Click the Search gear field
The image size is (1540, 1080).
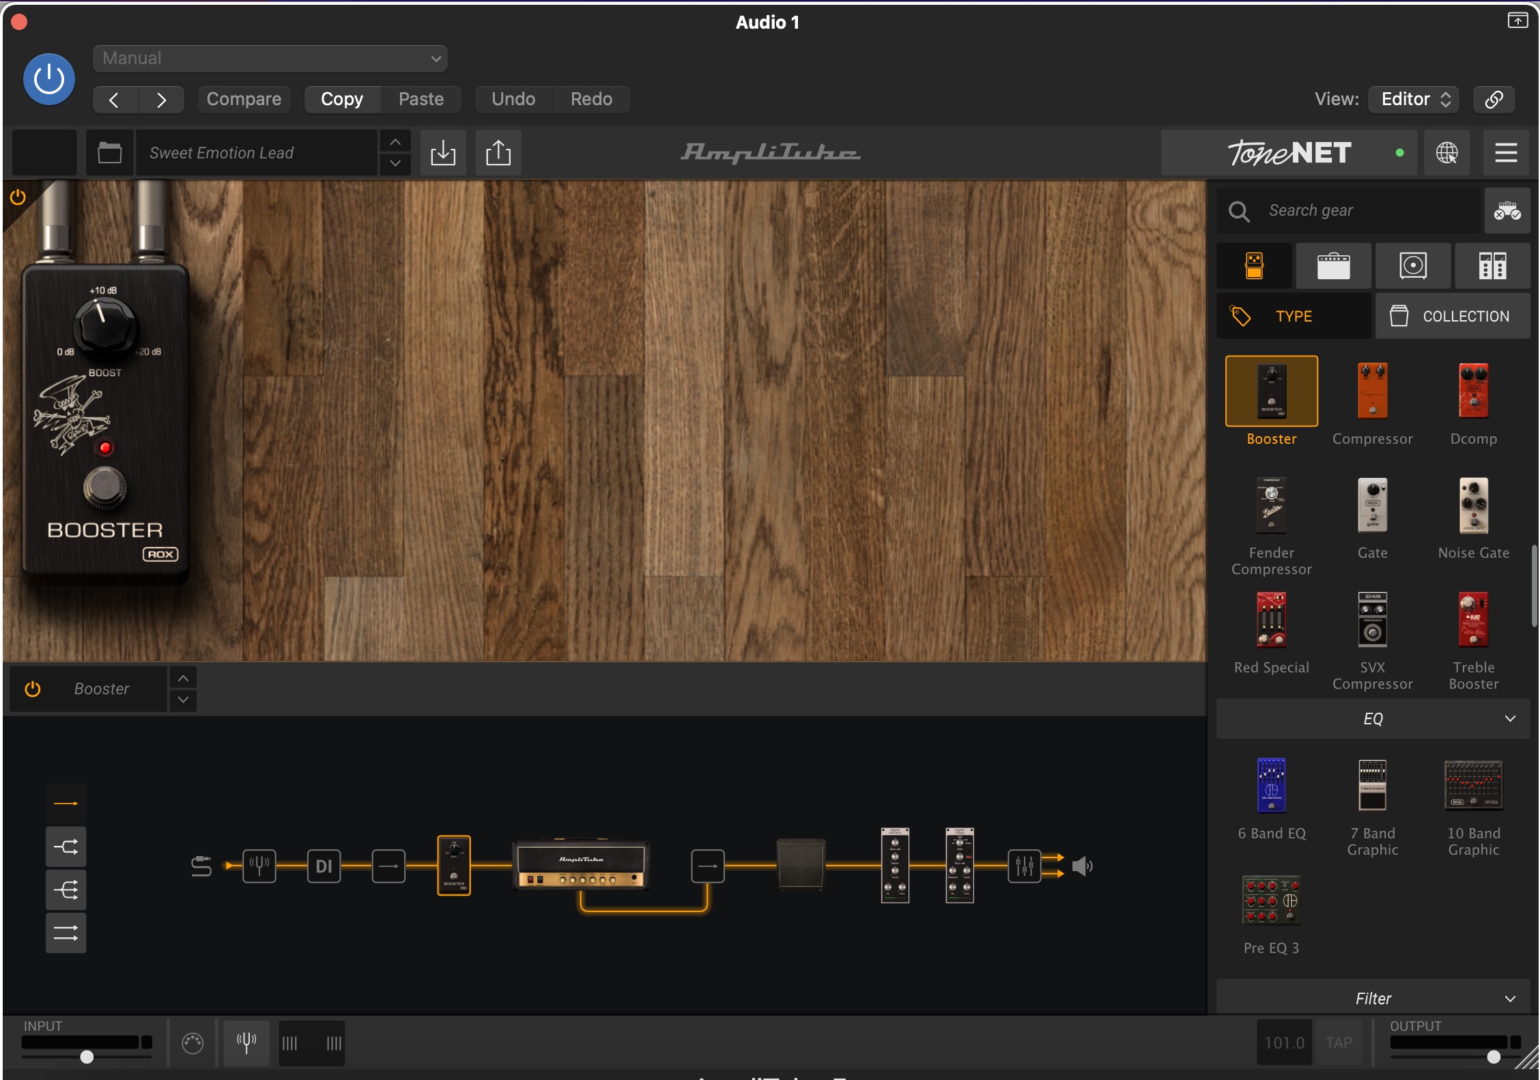(1349, 211)
